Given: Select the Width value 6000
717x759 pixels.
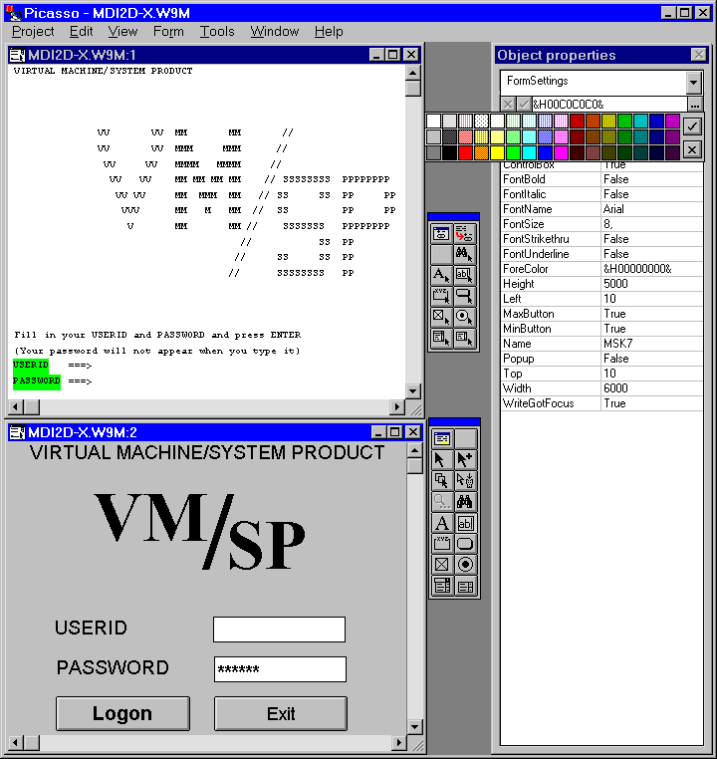Looking at the screenshot, I should pos(651,388).
